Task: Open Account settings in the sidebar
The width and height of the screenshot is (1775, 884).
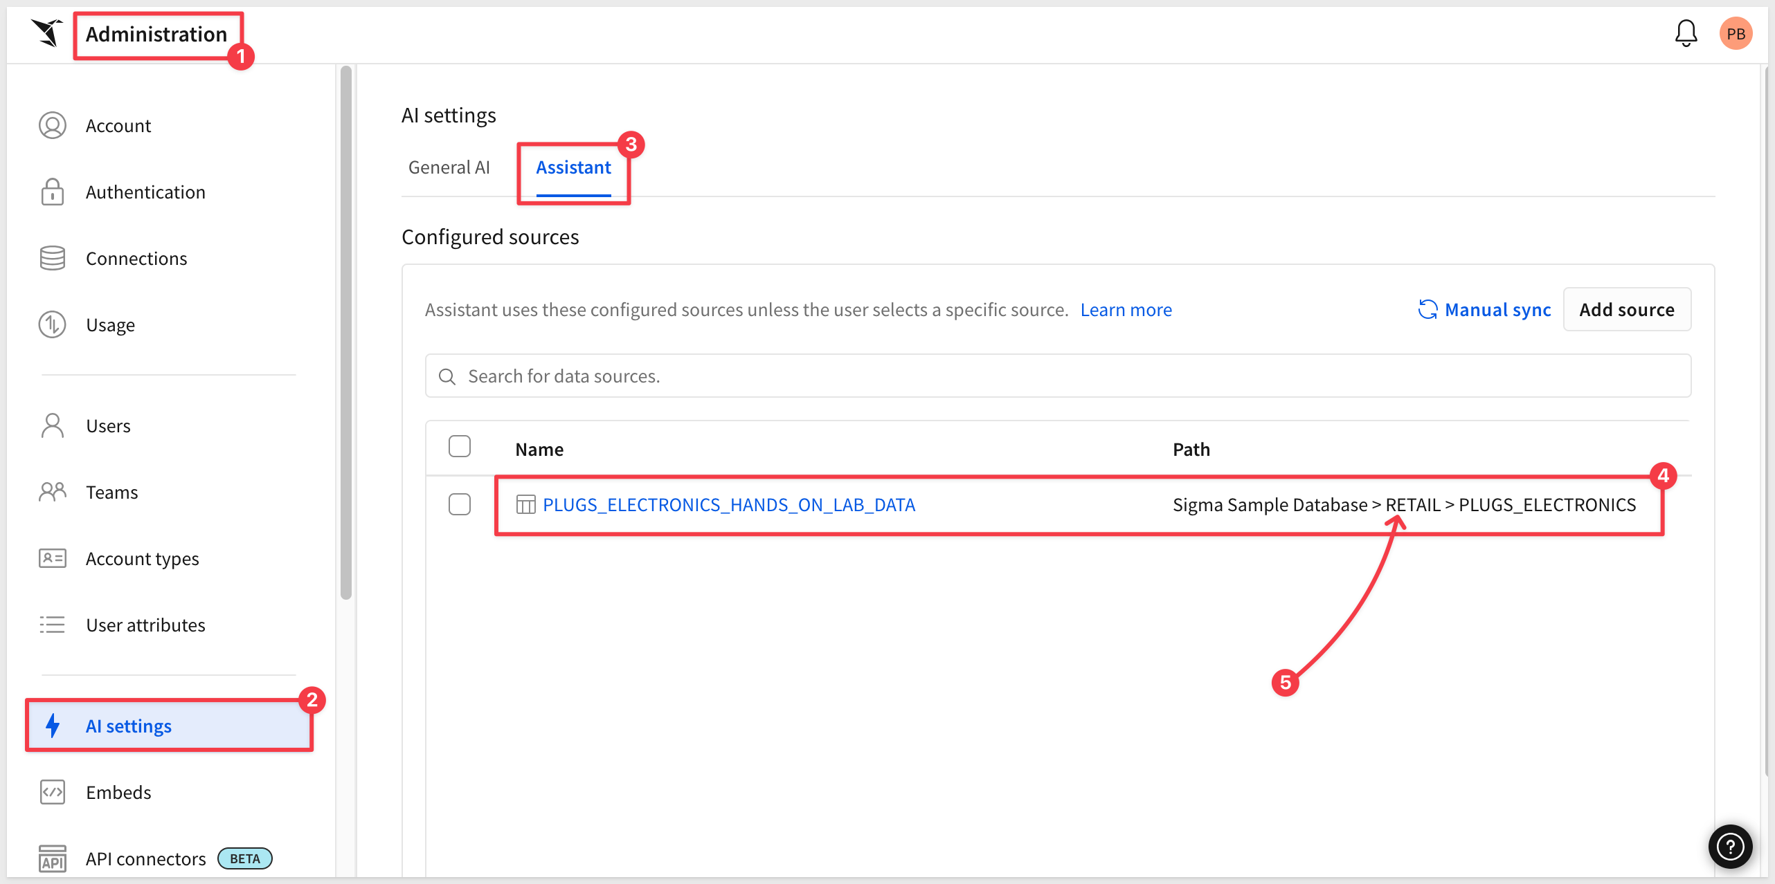Action: pyautogui.click(x=118, y=126)
